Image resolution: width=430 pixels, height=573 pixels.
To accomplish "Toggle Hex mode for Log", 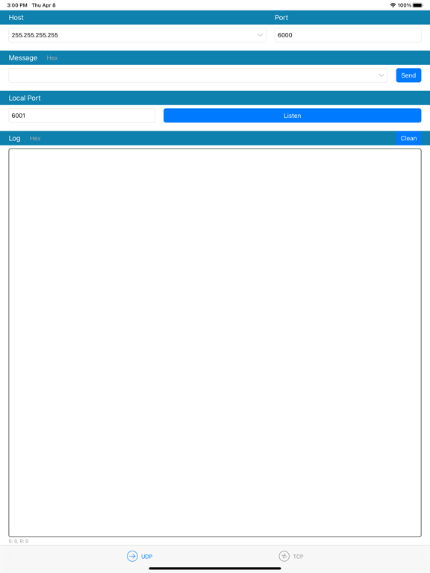I will (35, 138).
